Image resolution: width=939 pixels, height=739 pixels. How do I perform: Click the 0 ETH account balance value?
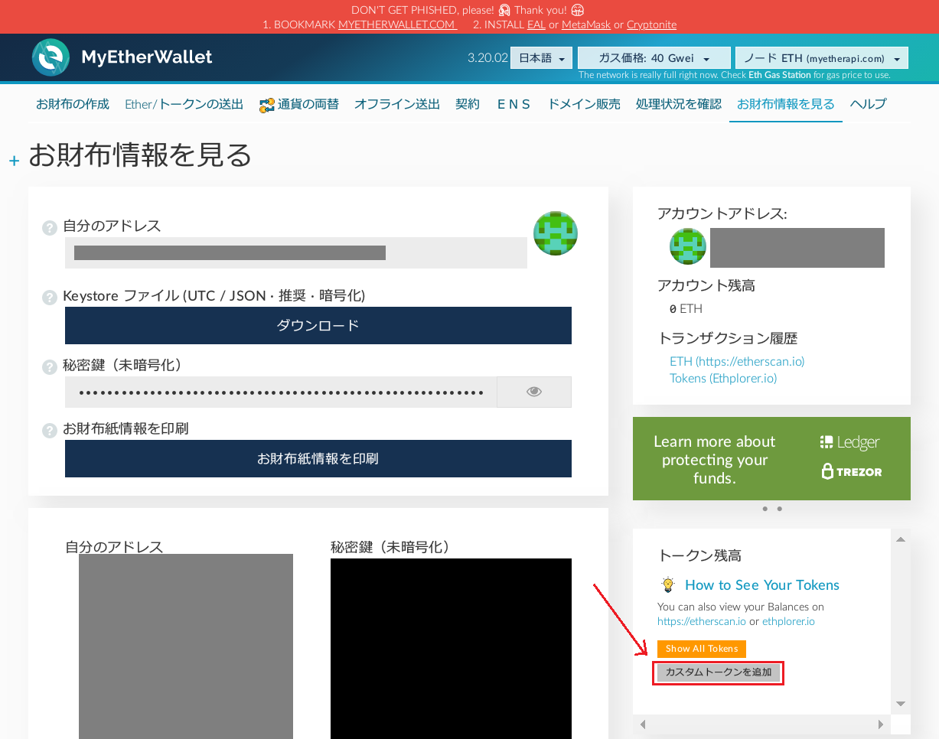click(x=686, y=309)
